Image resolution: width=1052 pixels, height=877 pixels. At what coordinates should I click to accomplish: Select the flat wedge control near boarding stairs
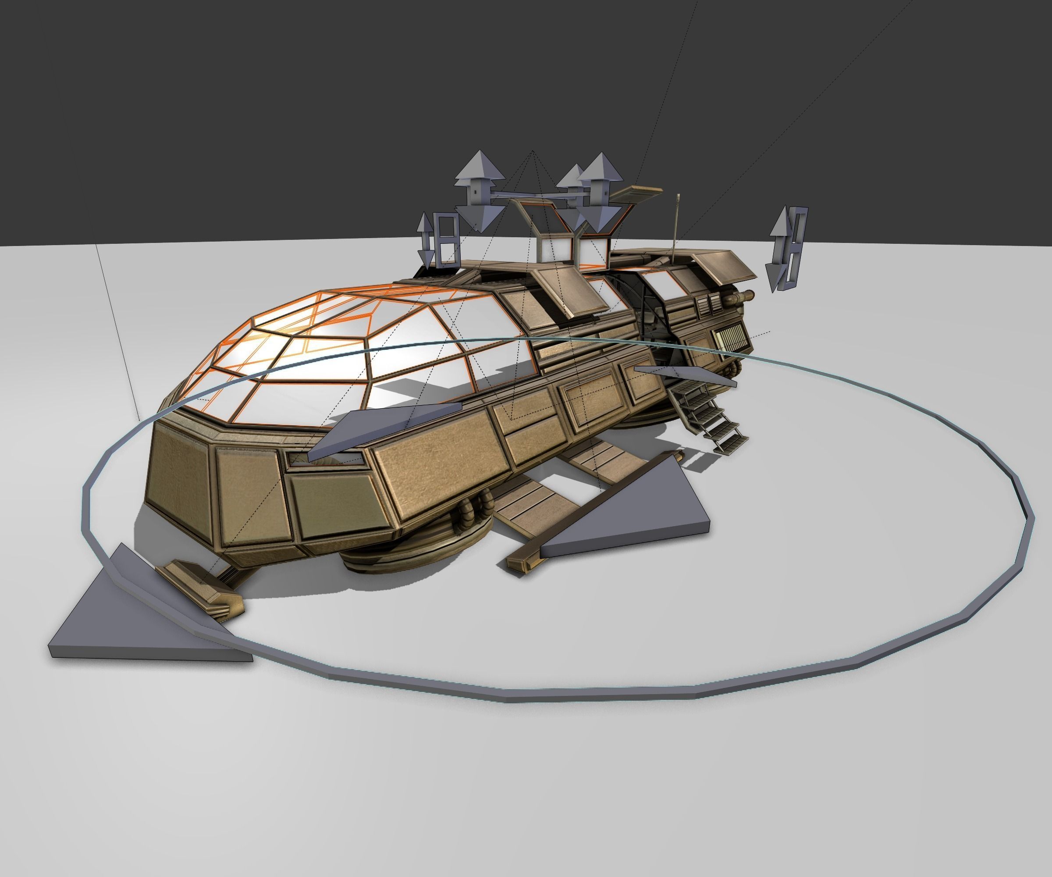pyautogui.click(x=685, y=376)
